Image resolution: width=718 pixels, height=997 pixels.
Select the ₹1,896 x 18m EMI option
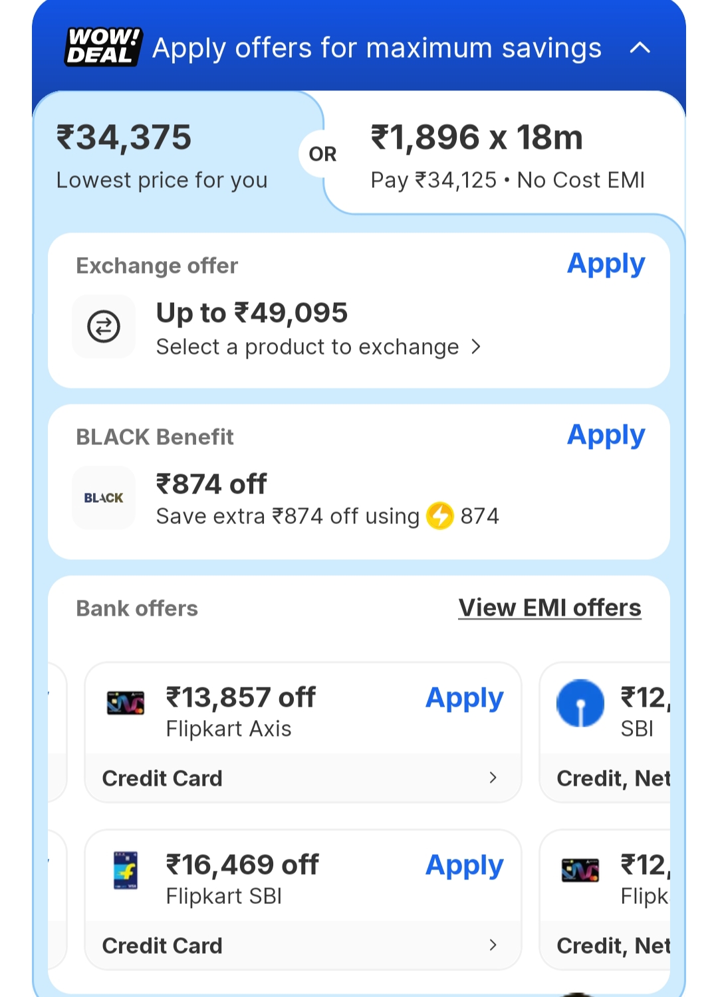[x=507, y=155]
